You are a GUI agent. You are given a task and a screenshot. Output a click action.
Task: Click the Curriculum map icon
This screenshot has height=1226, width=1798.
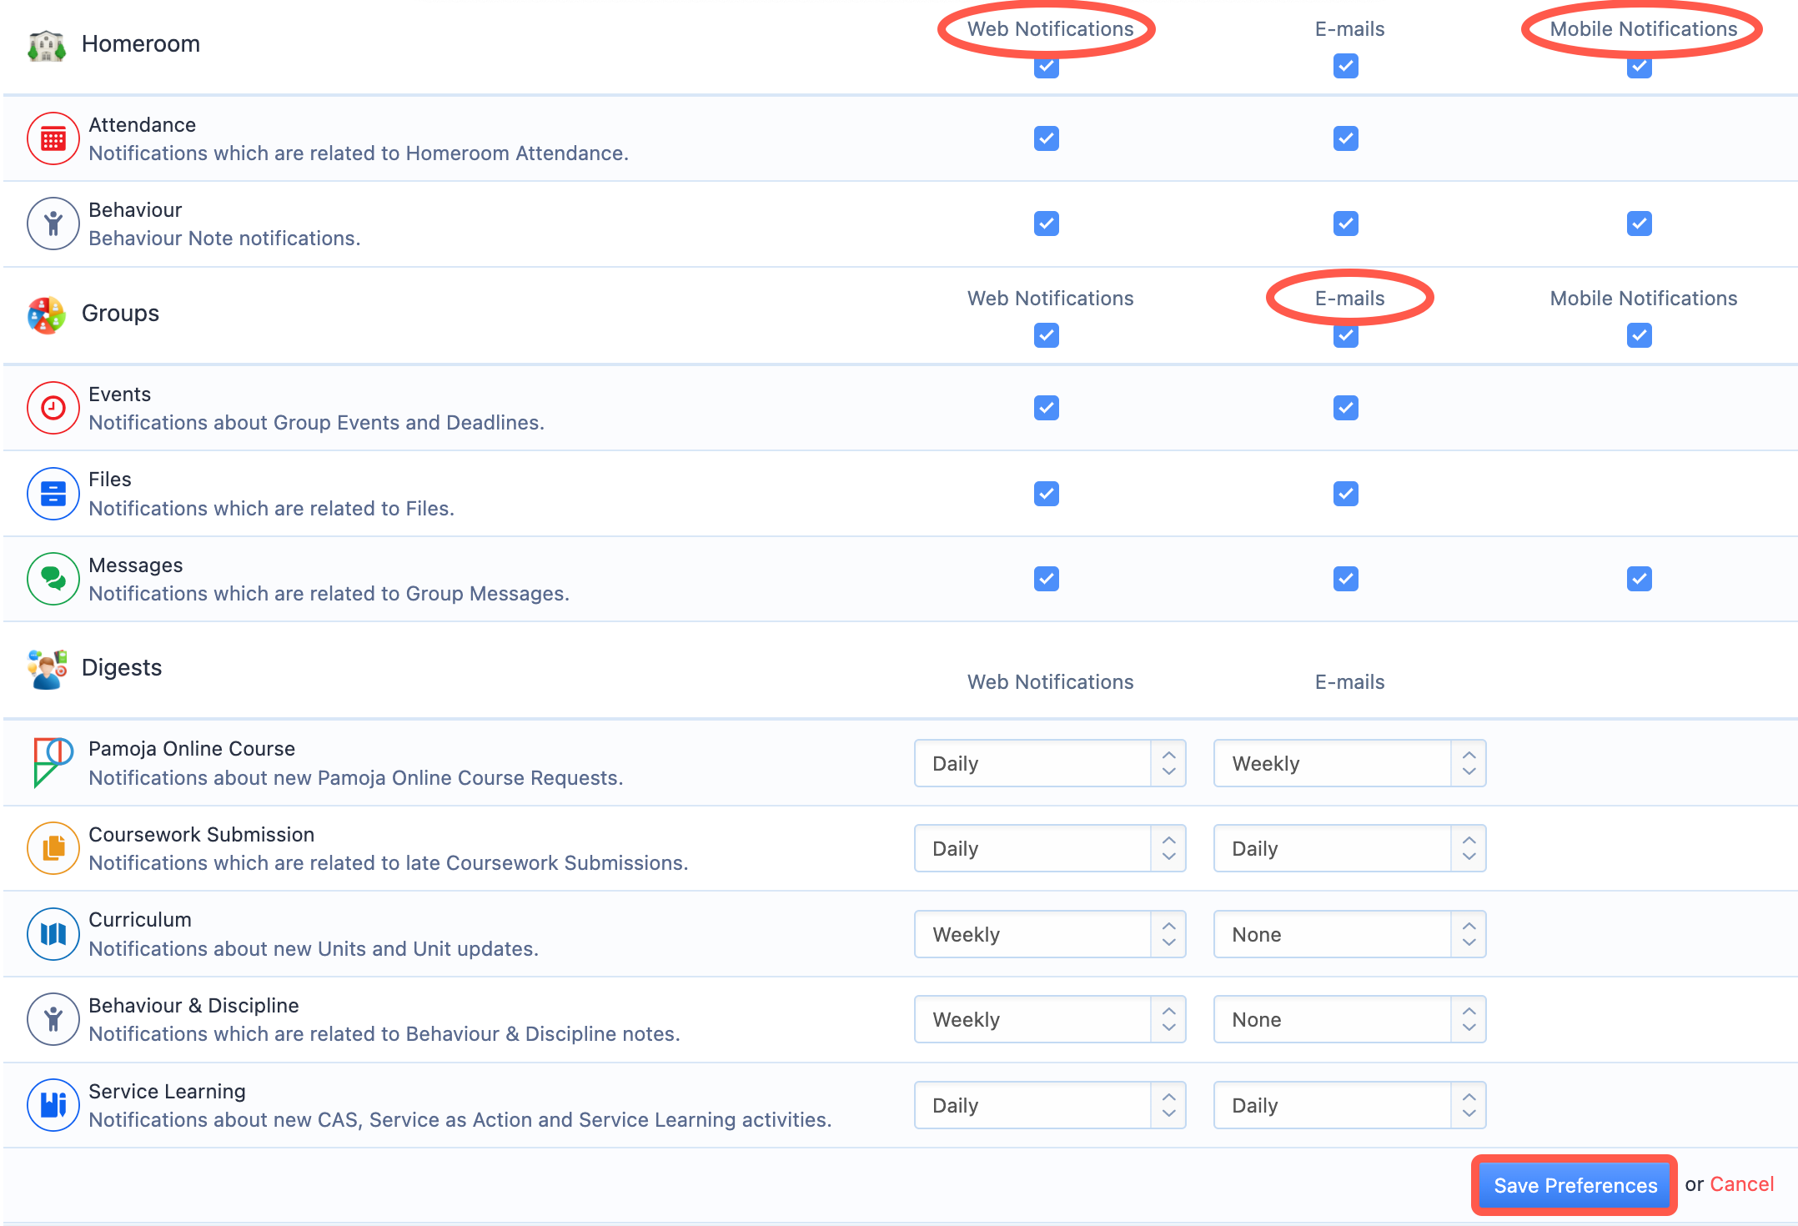click(53, 934)
